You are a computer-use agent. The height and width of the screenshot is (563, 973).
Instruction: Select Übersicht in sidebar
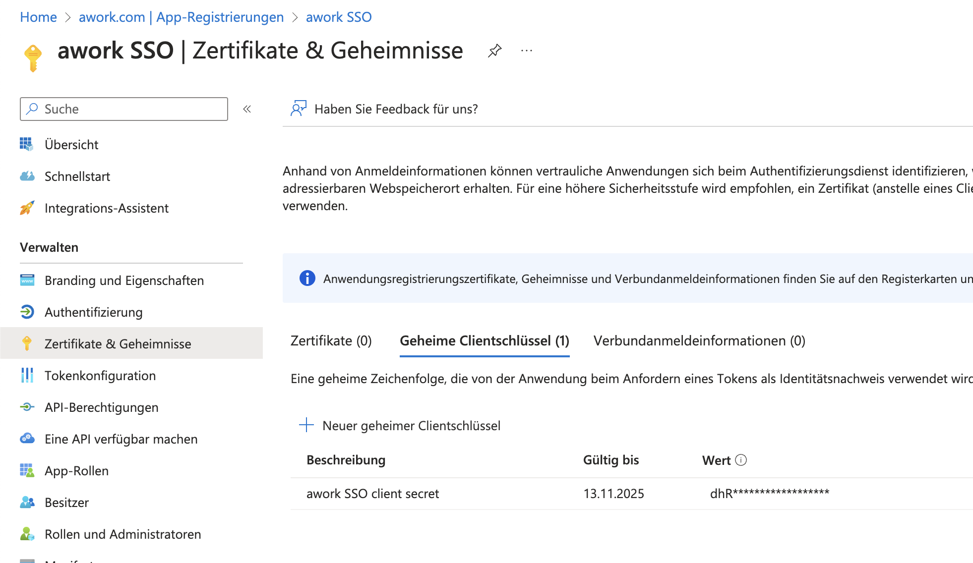(x=71, y=145)
